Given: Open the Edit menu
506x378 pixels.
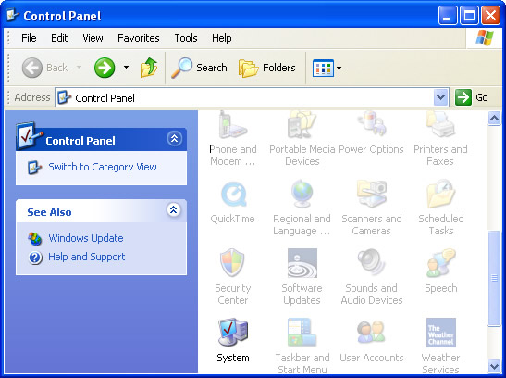Looking at the screenshot, I should [x=59, y=38].
